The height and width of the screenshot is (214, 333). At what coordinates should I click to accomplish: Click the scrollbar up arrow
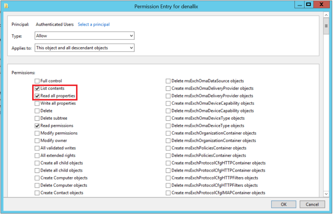(x=326, y=15)
